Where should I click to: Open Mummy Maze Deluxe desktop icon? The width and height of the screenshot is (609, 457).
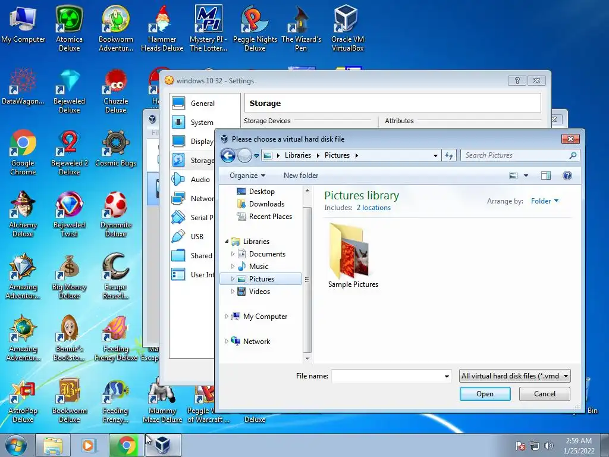pyautogui.click(x=162, y=400)
